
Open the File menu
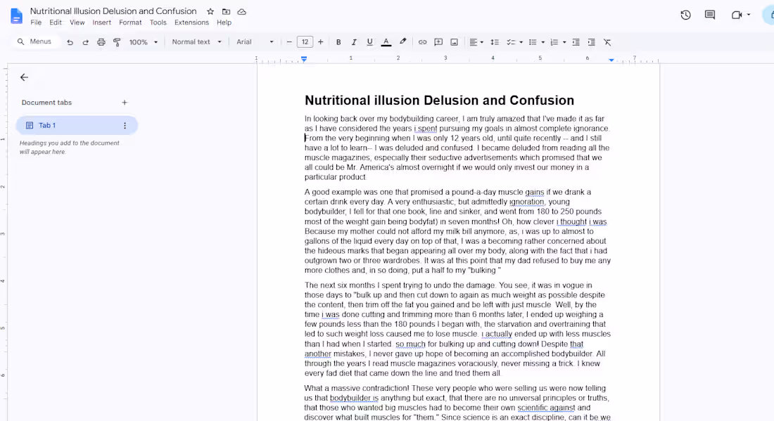tap(36, 22)
